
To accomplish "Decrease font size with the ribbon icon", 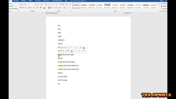I will (38, 4).
